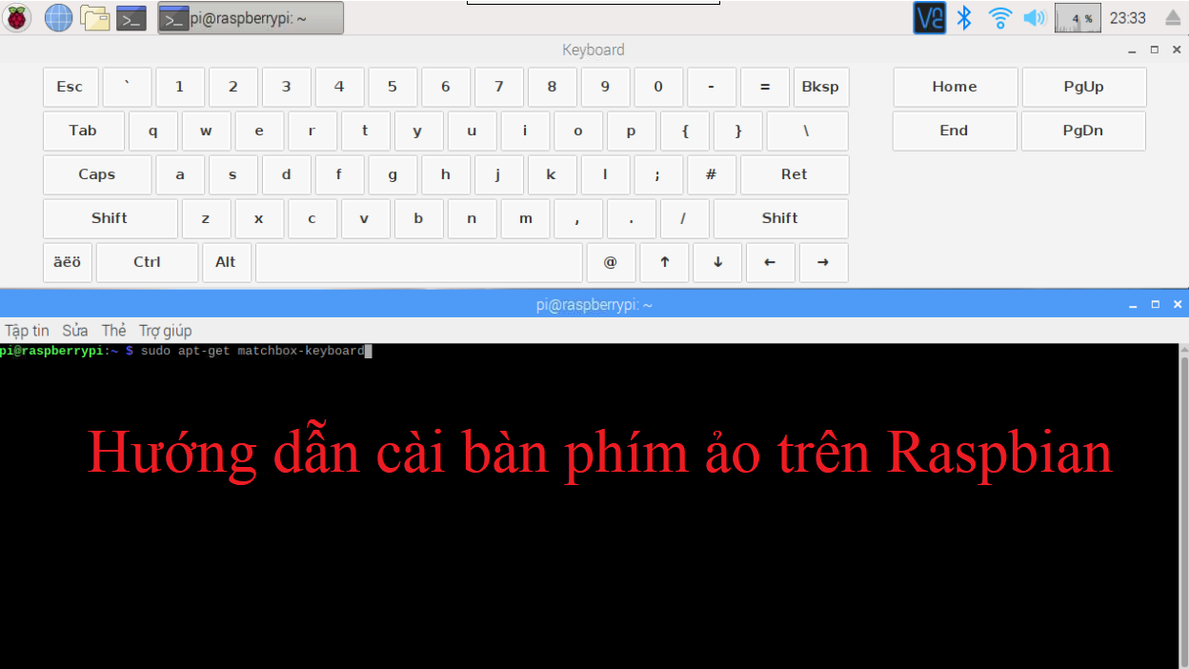1189x669 pixels.
Task: Click the clock showing 23:33
Action: point(1128,18)
